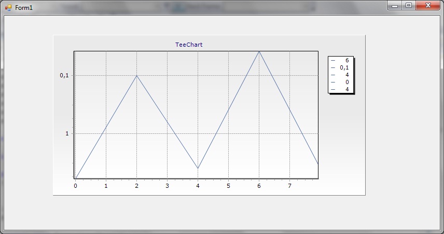444x234 pixels.
Task: Click the 6 label on horizontal axis
Action: click(259, 186)
